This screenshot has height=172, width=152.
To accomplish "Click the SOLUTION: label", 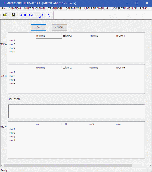I will point(14,99).
